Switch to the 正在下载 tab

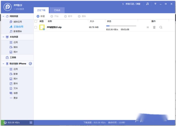[41, 10]
